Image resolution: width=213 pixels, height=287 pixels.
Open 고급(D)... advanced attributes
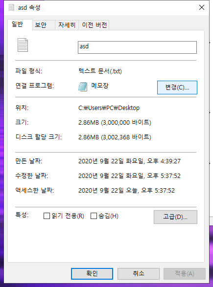(x=175, y=217)
